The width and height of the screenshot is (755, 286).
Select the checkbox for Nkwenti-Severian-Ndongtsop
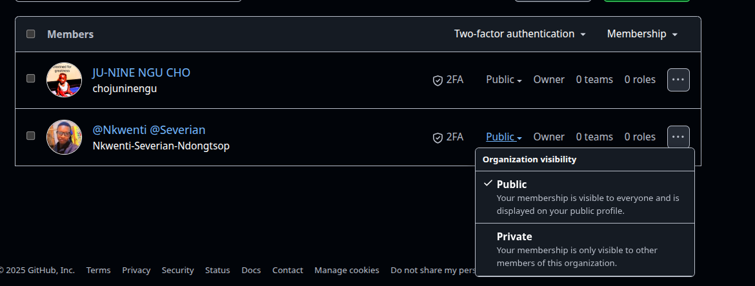(31, 135)
